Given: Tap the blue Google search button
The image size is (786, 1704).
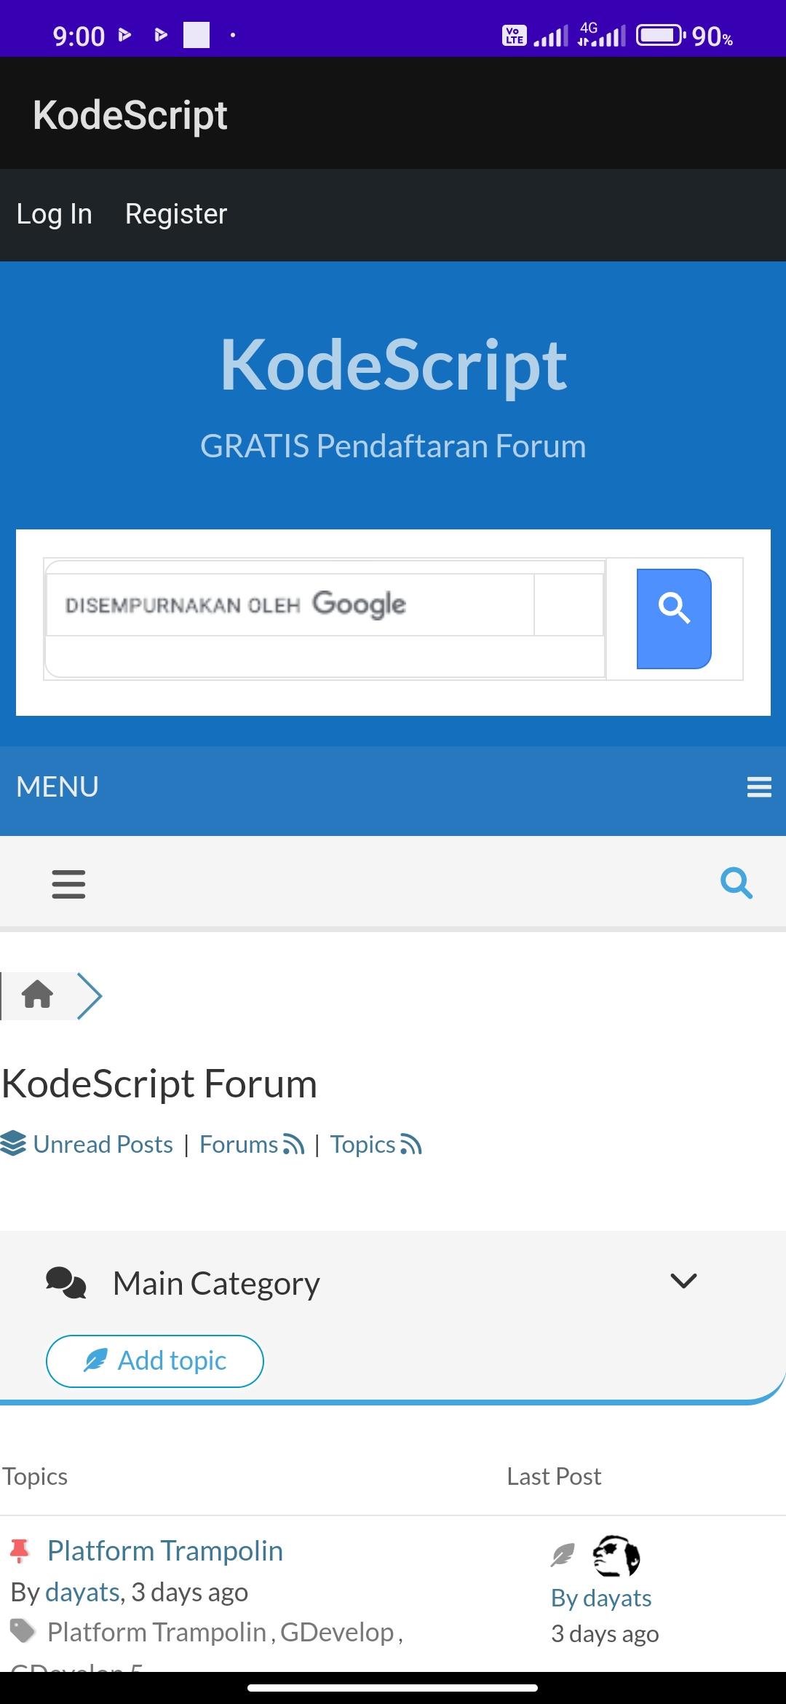Looking at the screenshot, I should [674, 618].
